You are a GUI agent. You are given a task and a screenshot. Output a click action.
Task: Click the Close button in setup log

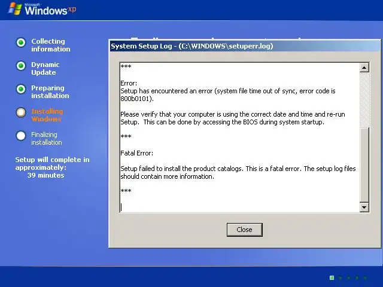[245, 230]
